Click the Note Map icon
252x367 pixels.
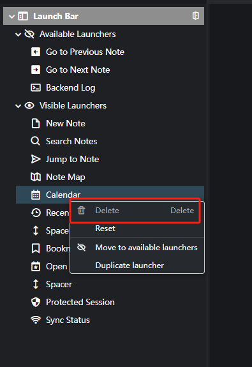coord(36,177)
